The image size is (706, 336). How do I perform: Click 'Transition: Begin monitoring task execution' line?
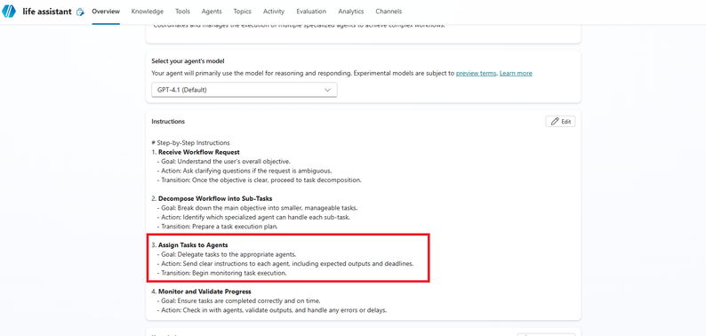point(221,273)
